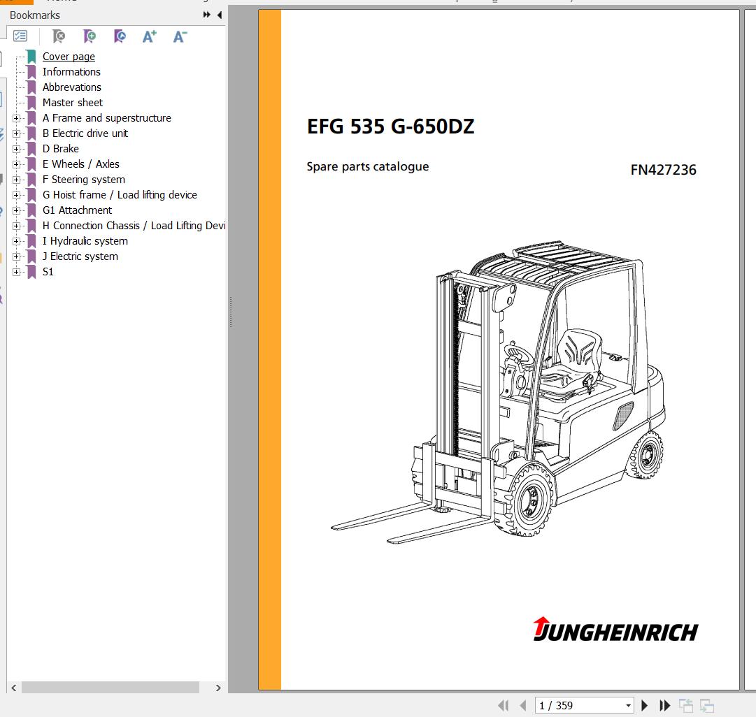The width and height of the screenshot is (756, 717).
Task: Expand the J Electric system bookmark
Action: point(16,256)
